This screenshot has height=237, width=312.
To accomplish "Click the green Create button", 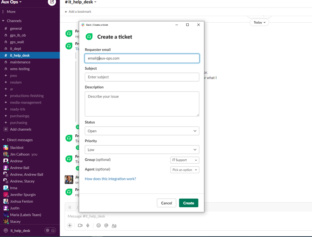I will (188, 203).
